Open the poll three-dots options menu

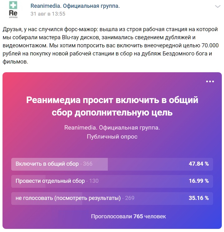coord(210,82)
